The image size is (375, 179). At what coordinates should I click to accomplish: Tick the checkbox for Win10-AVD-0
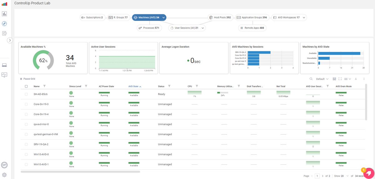point(26,154)
